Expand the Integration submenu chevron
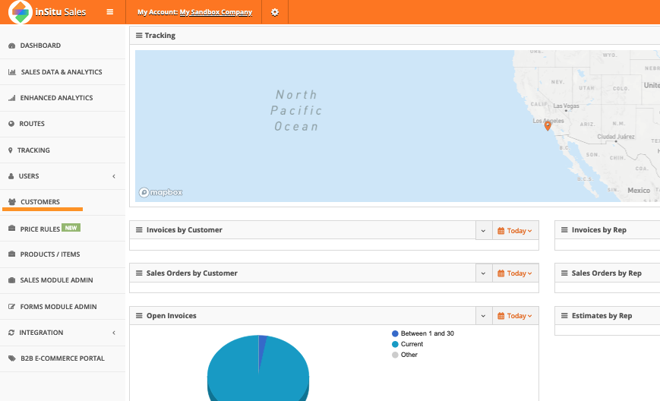Image resolution: width=660 pixels, height=401 pixels. pyautogui.click(x=114, y=333)
